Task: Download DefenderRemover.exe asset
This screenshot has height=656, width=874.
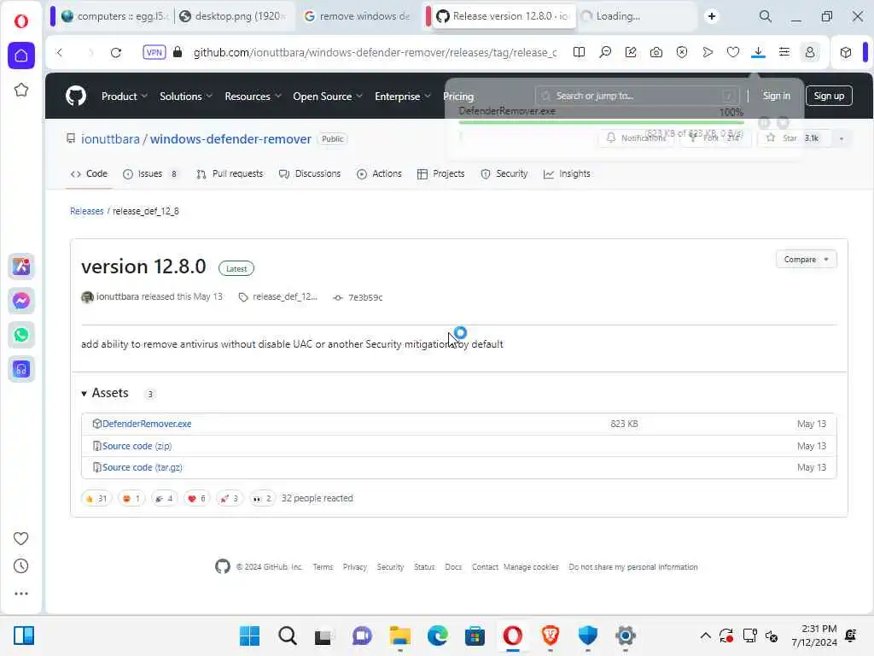Action: (x=147, y=424)
